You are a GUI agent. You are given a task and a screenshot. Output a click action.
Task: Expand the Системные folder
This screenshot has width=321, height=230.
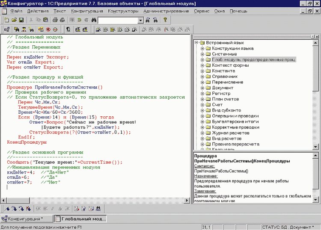(x=202, y=54)
